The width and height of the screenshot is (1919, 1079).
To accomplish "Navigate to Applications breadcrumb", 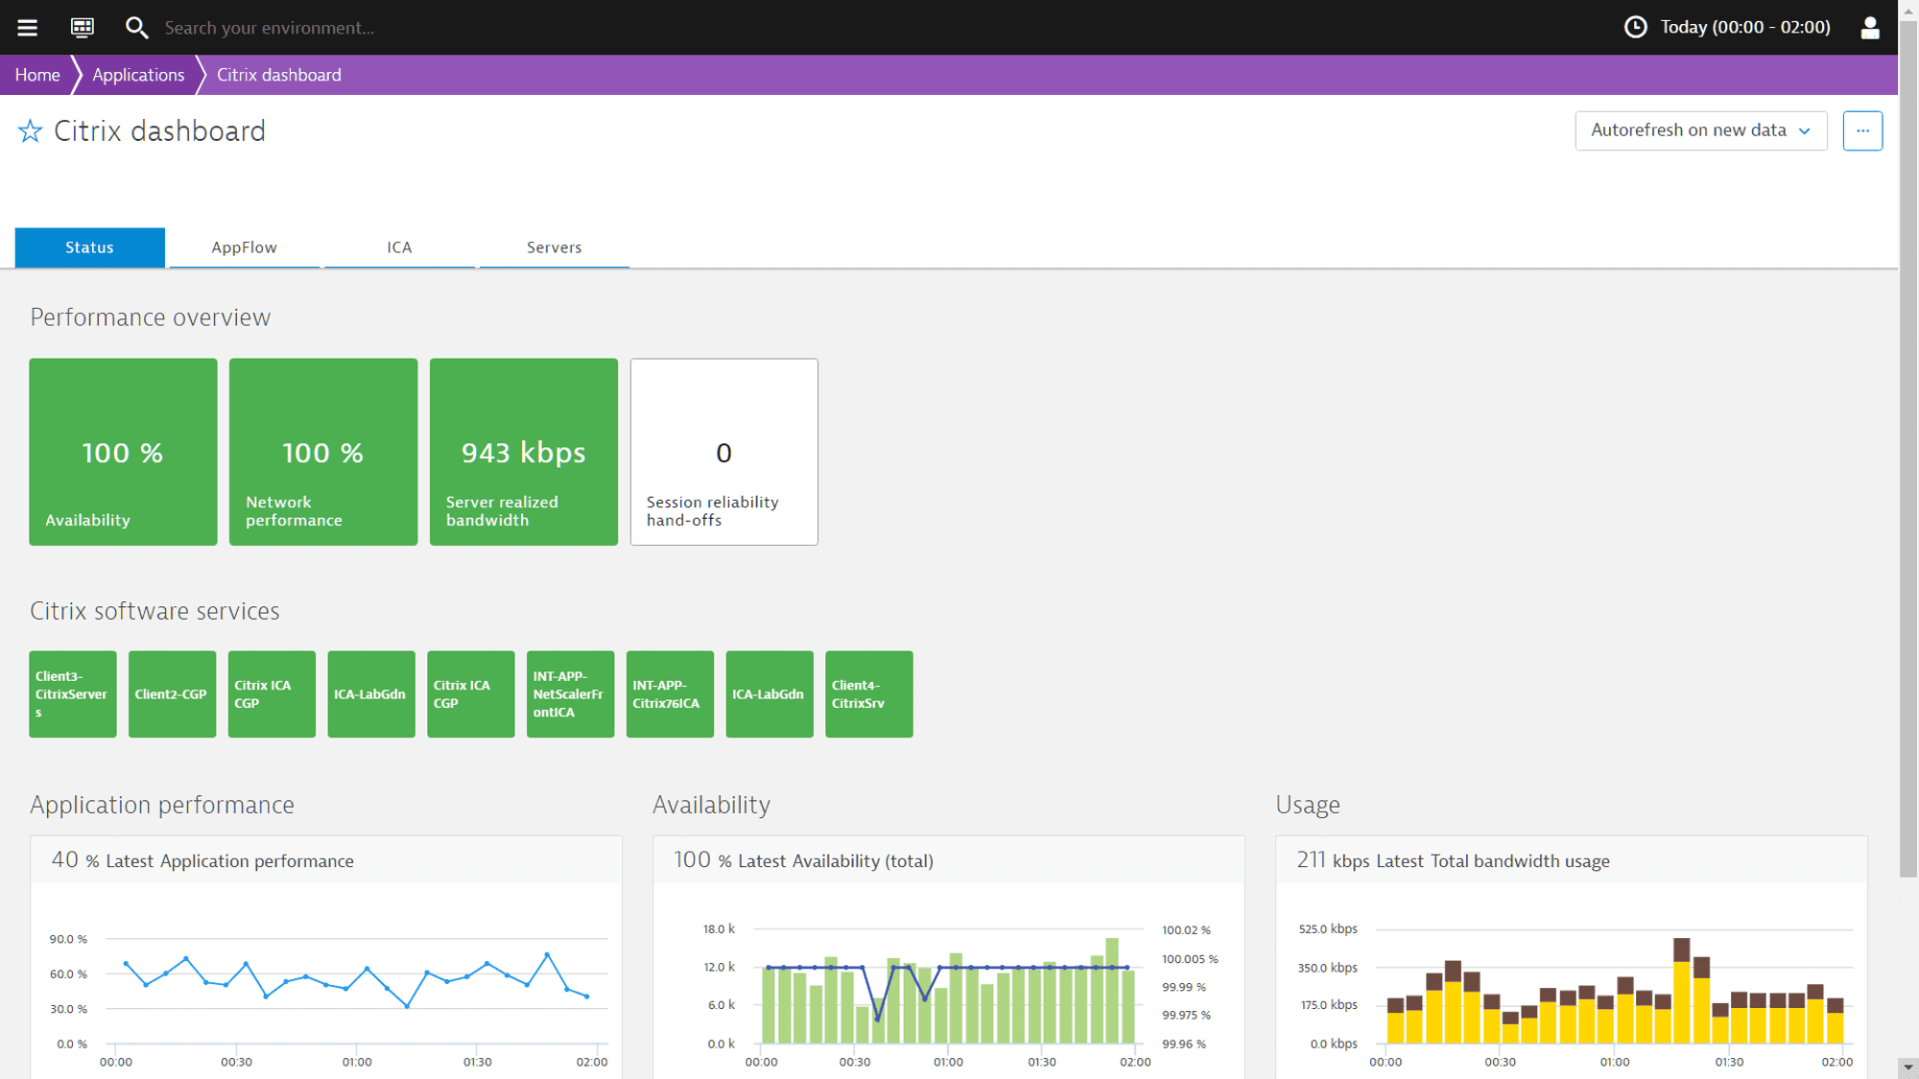I will coord(138,75).
